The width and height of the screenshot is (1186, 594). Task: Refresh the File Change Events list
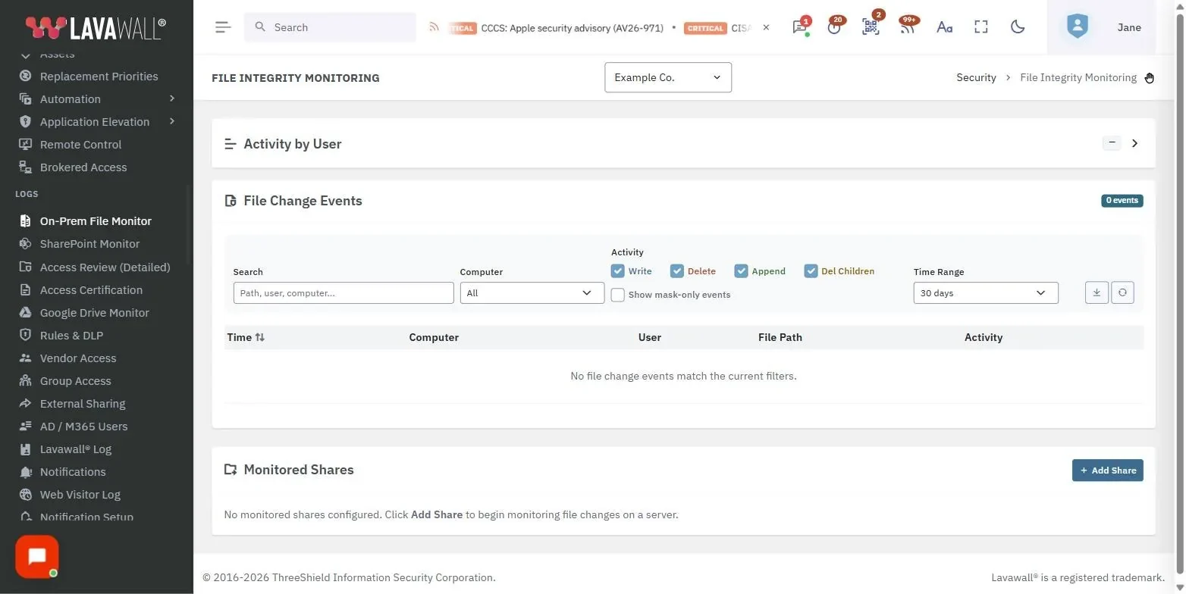coord(1122,292)
